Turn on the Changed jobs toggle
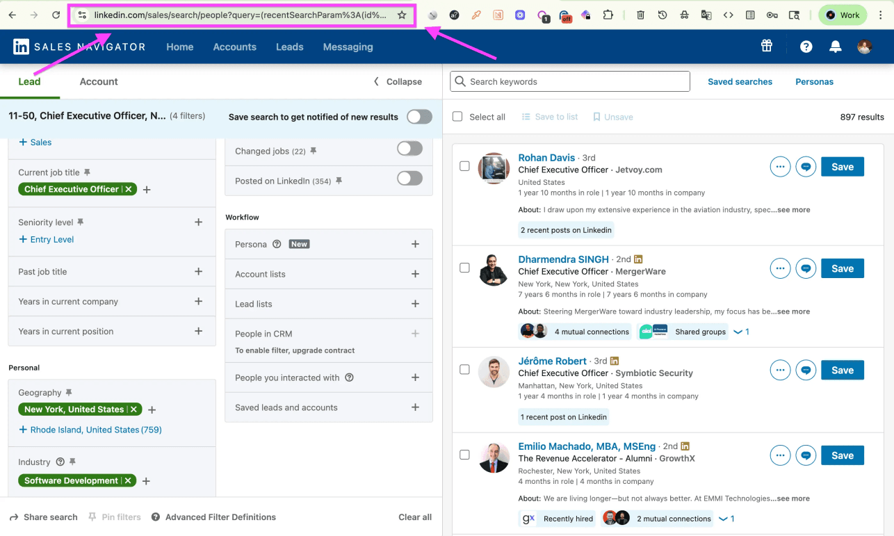Viewport: 894px width, 536px height. click(409, 148)
